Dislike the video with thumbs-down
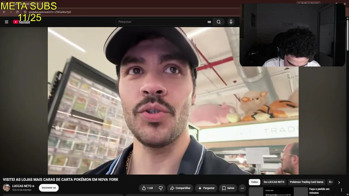Screen dimensions: 349x196 pyautogui.click(x=161, y=188)
